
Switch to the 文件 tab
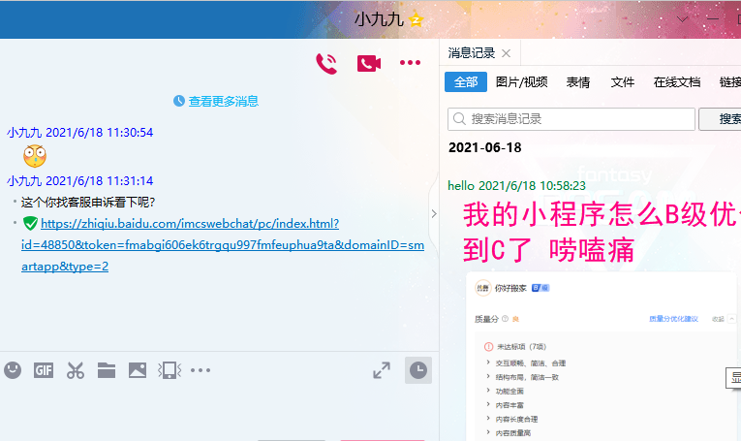(x=622, y=82)
